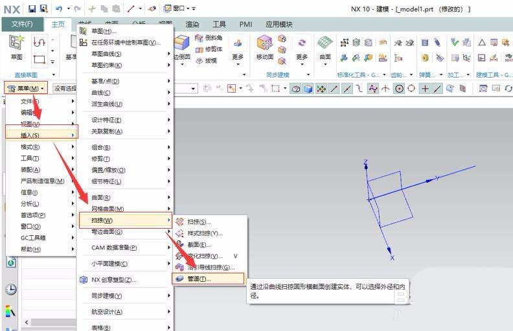Select 航空设计(A) in the insert submenu
This screenshot has width=513, height=331.
coord(125,312)
